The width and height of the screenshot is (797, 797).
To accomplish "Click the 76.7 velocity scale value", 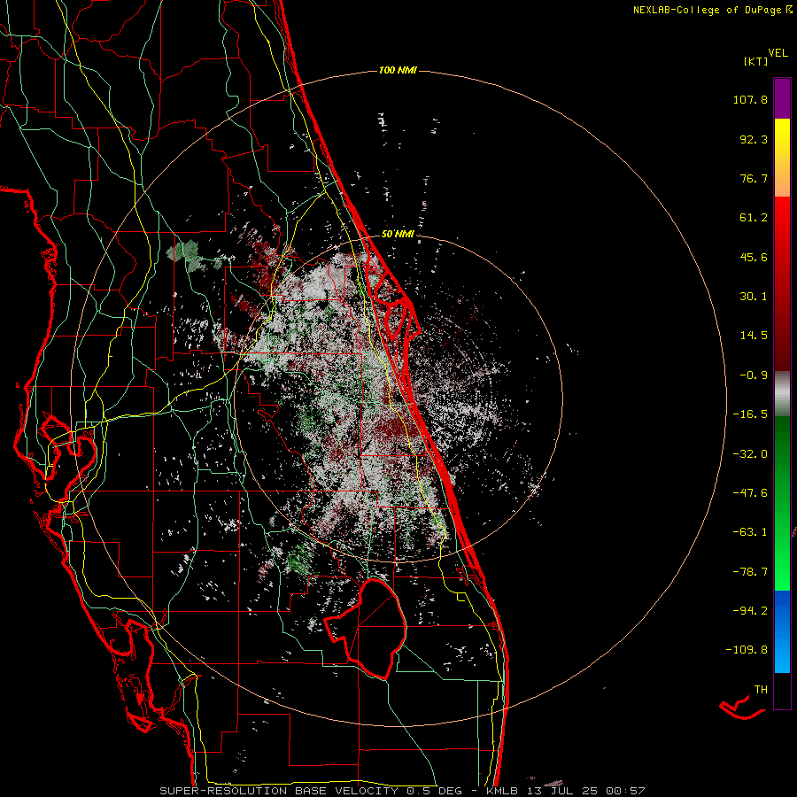I will [754, 178].
